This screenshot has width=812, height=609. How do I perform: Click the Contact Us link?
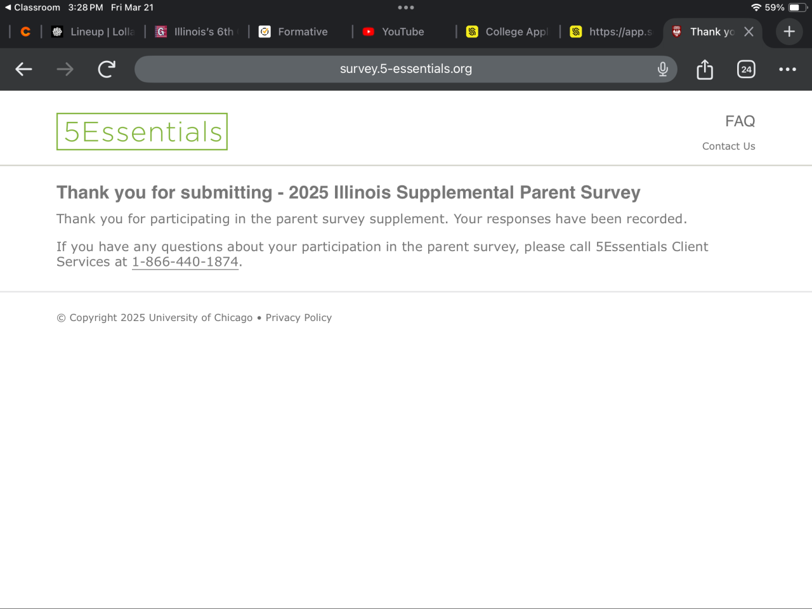coord(728,147)
